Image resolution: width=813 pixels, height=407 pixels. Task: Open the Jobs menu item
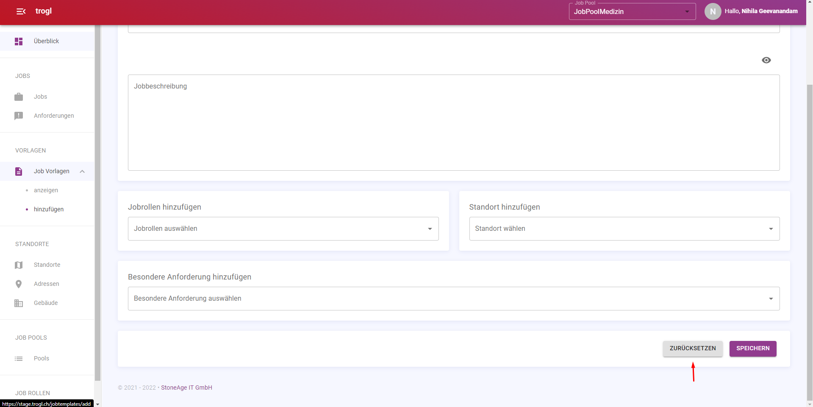click(47, 97)
